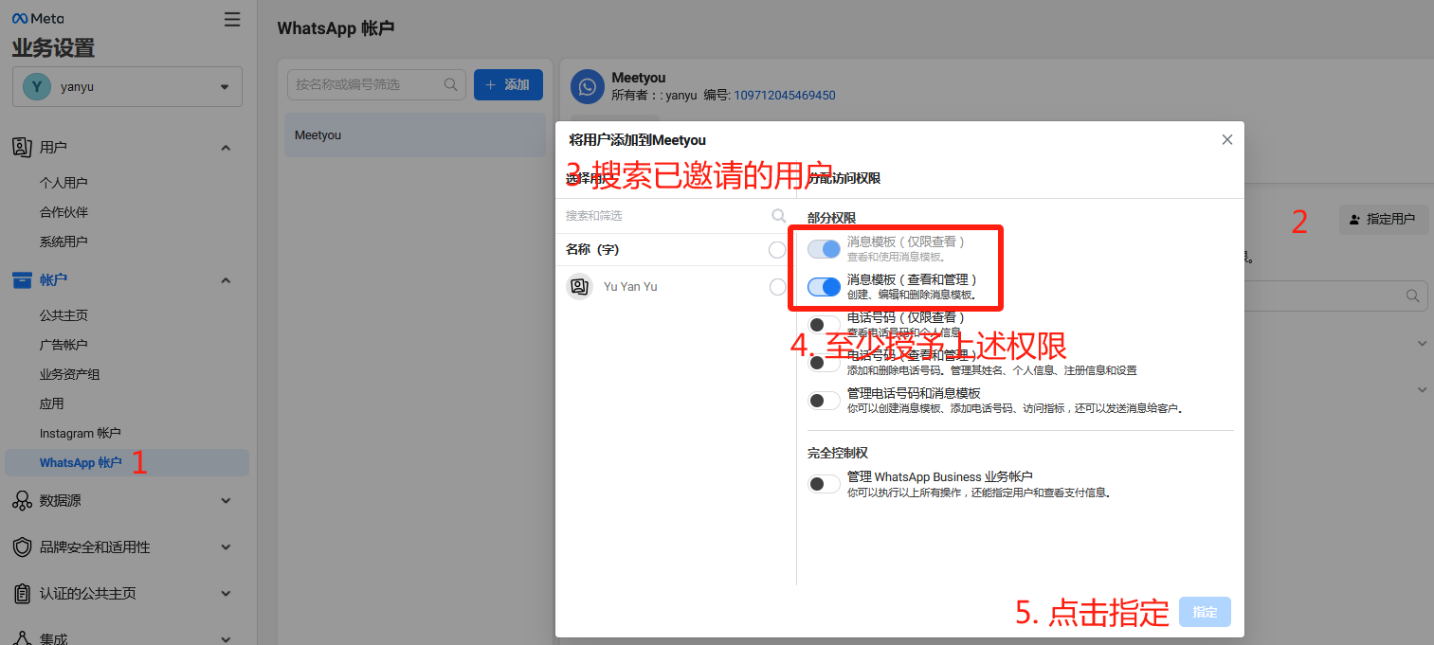Click the blue 添加 button
The image size is (1434, 645).
click(508, 84)
